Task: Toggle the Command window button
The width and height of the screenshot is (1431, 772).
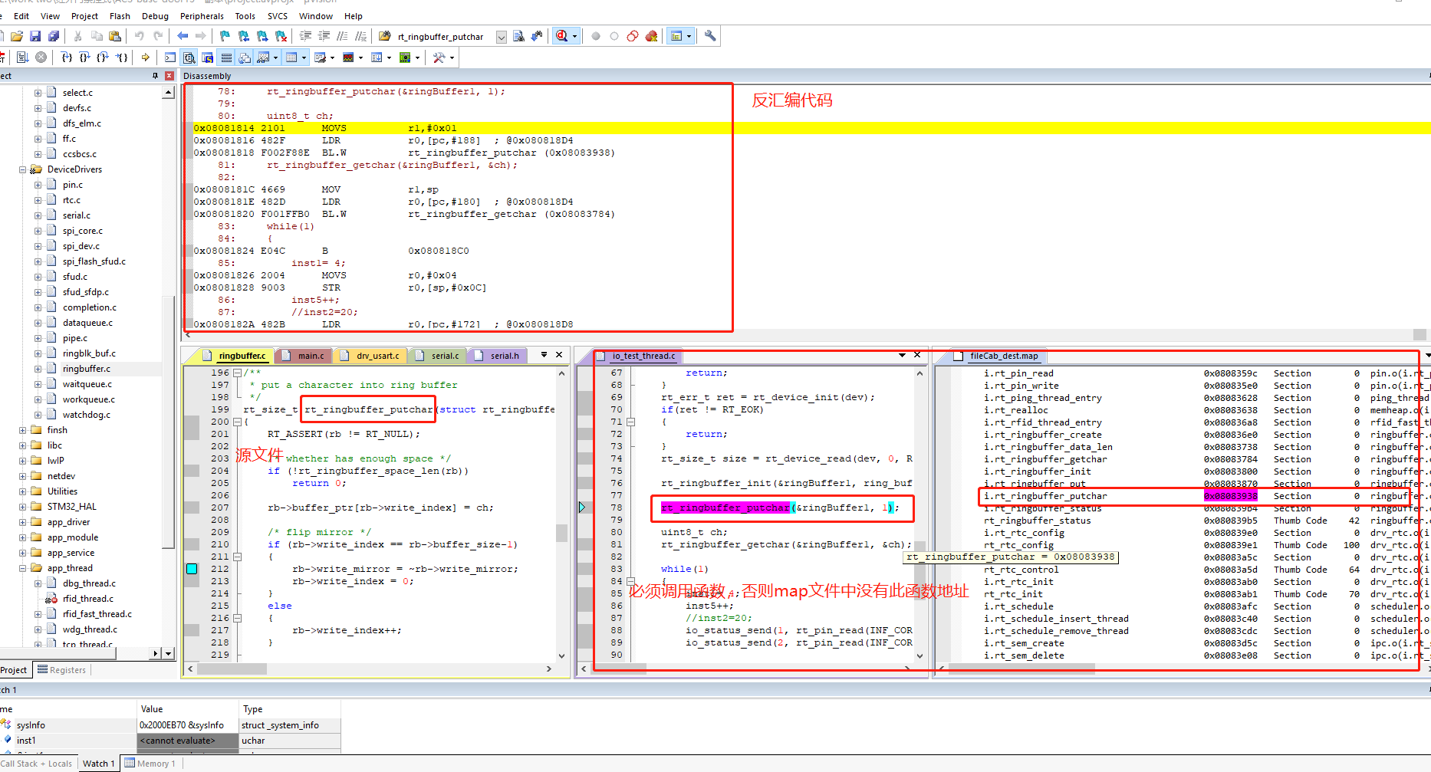Action: (169, 57)
